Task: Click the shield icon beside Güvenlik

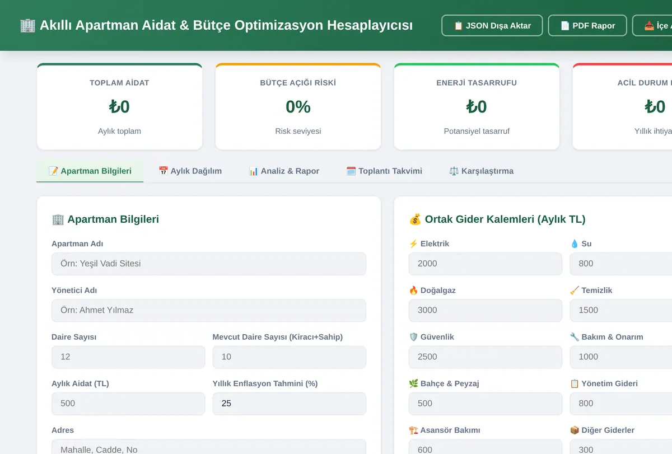Action: 413,336
